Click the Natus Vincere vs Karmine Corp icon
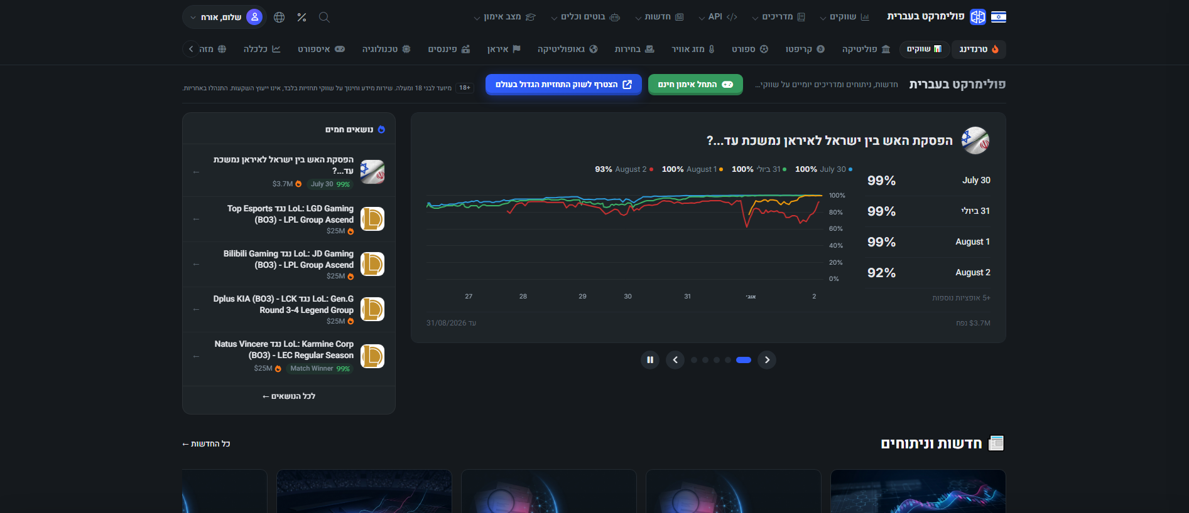The width and height of the screenshot is (1189, 513). [372, 356]
